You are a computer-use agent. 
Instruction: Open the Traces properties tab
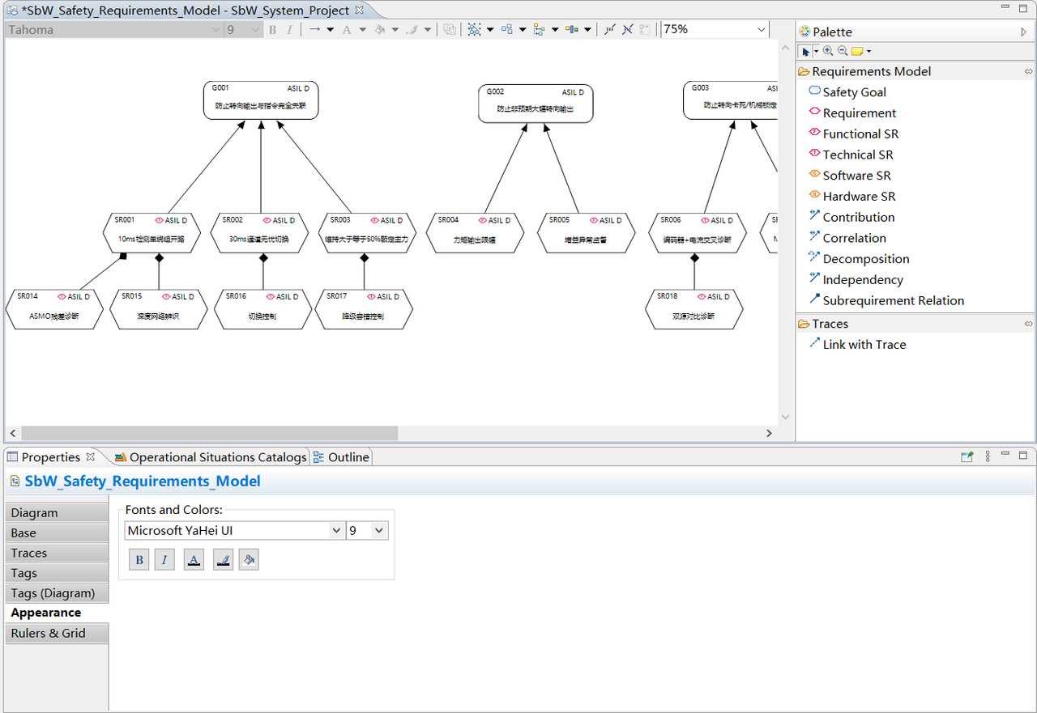56,553
